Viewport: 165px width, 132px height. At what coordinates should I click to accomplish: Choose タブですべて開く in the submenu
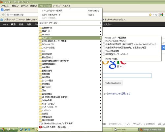[132, 59]
